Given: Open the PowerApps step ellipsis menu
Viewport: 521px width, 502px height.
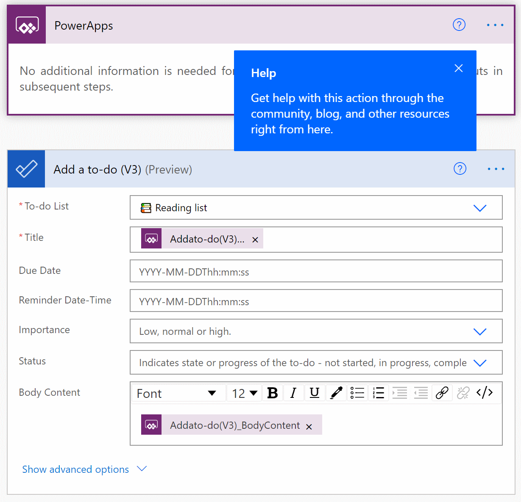Looking at the screenshot, I should (495, 25).
